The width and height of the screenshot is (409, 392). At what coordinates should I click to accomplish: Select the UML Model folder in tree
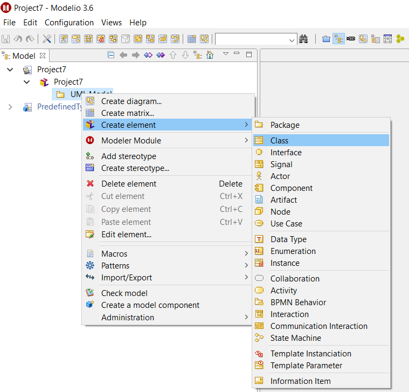[82, 94]
